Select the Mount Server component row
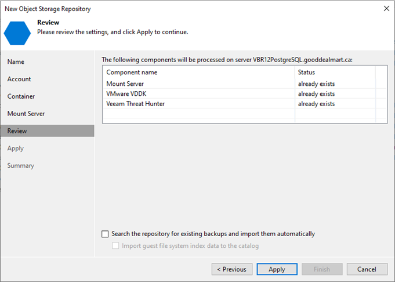The height and width of the screenshot is (282, 395). pos(245,84)
